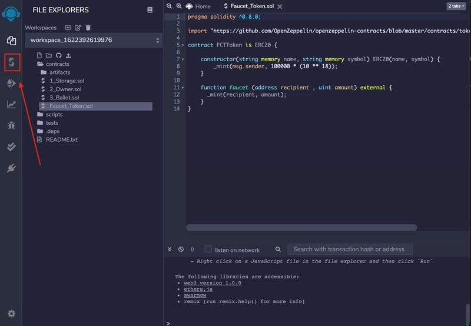Collapse the terminal panel chevrons
471x326 pixels.
[170, 249]
